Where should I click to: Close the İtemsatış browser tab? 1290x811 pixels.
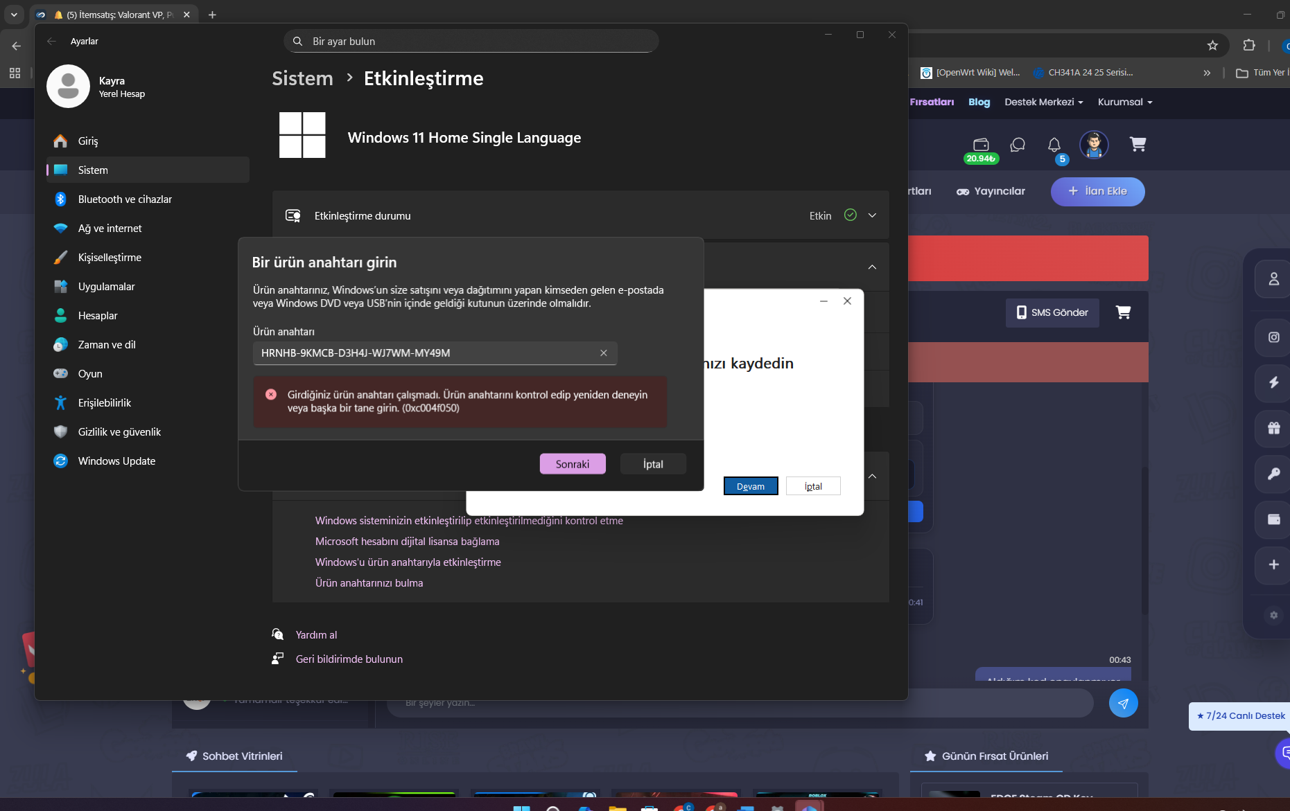[186, 15]
